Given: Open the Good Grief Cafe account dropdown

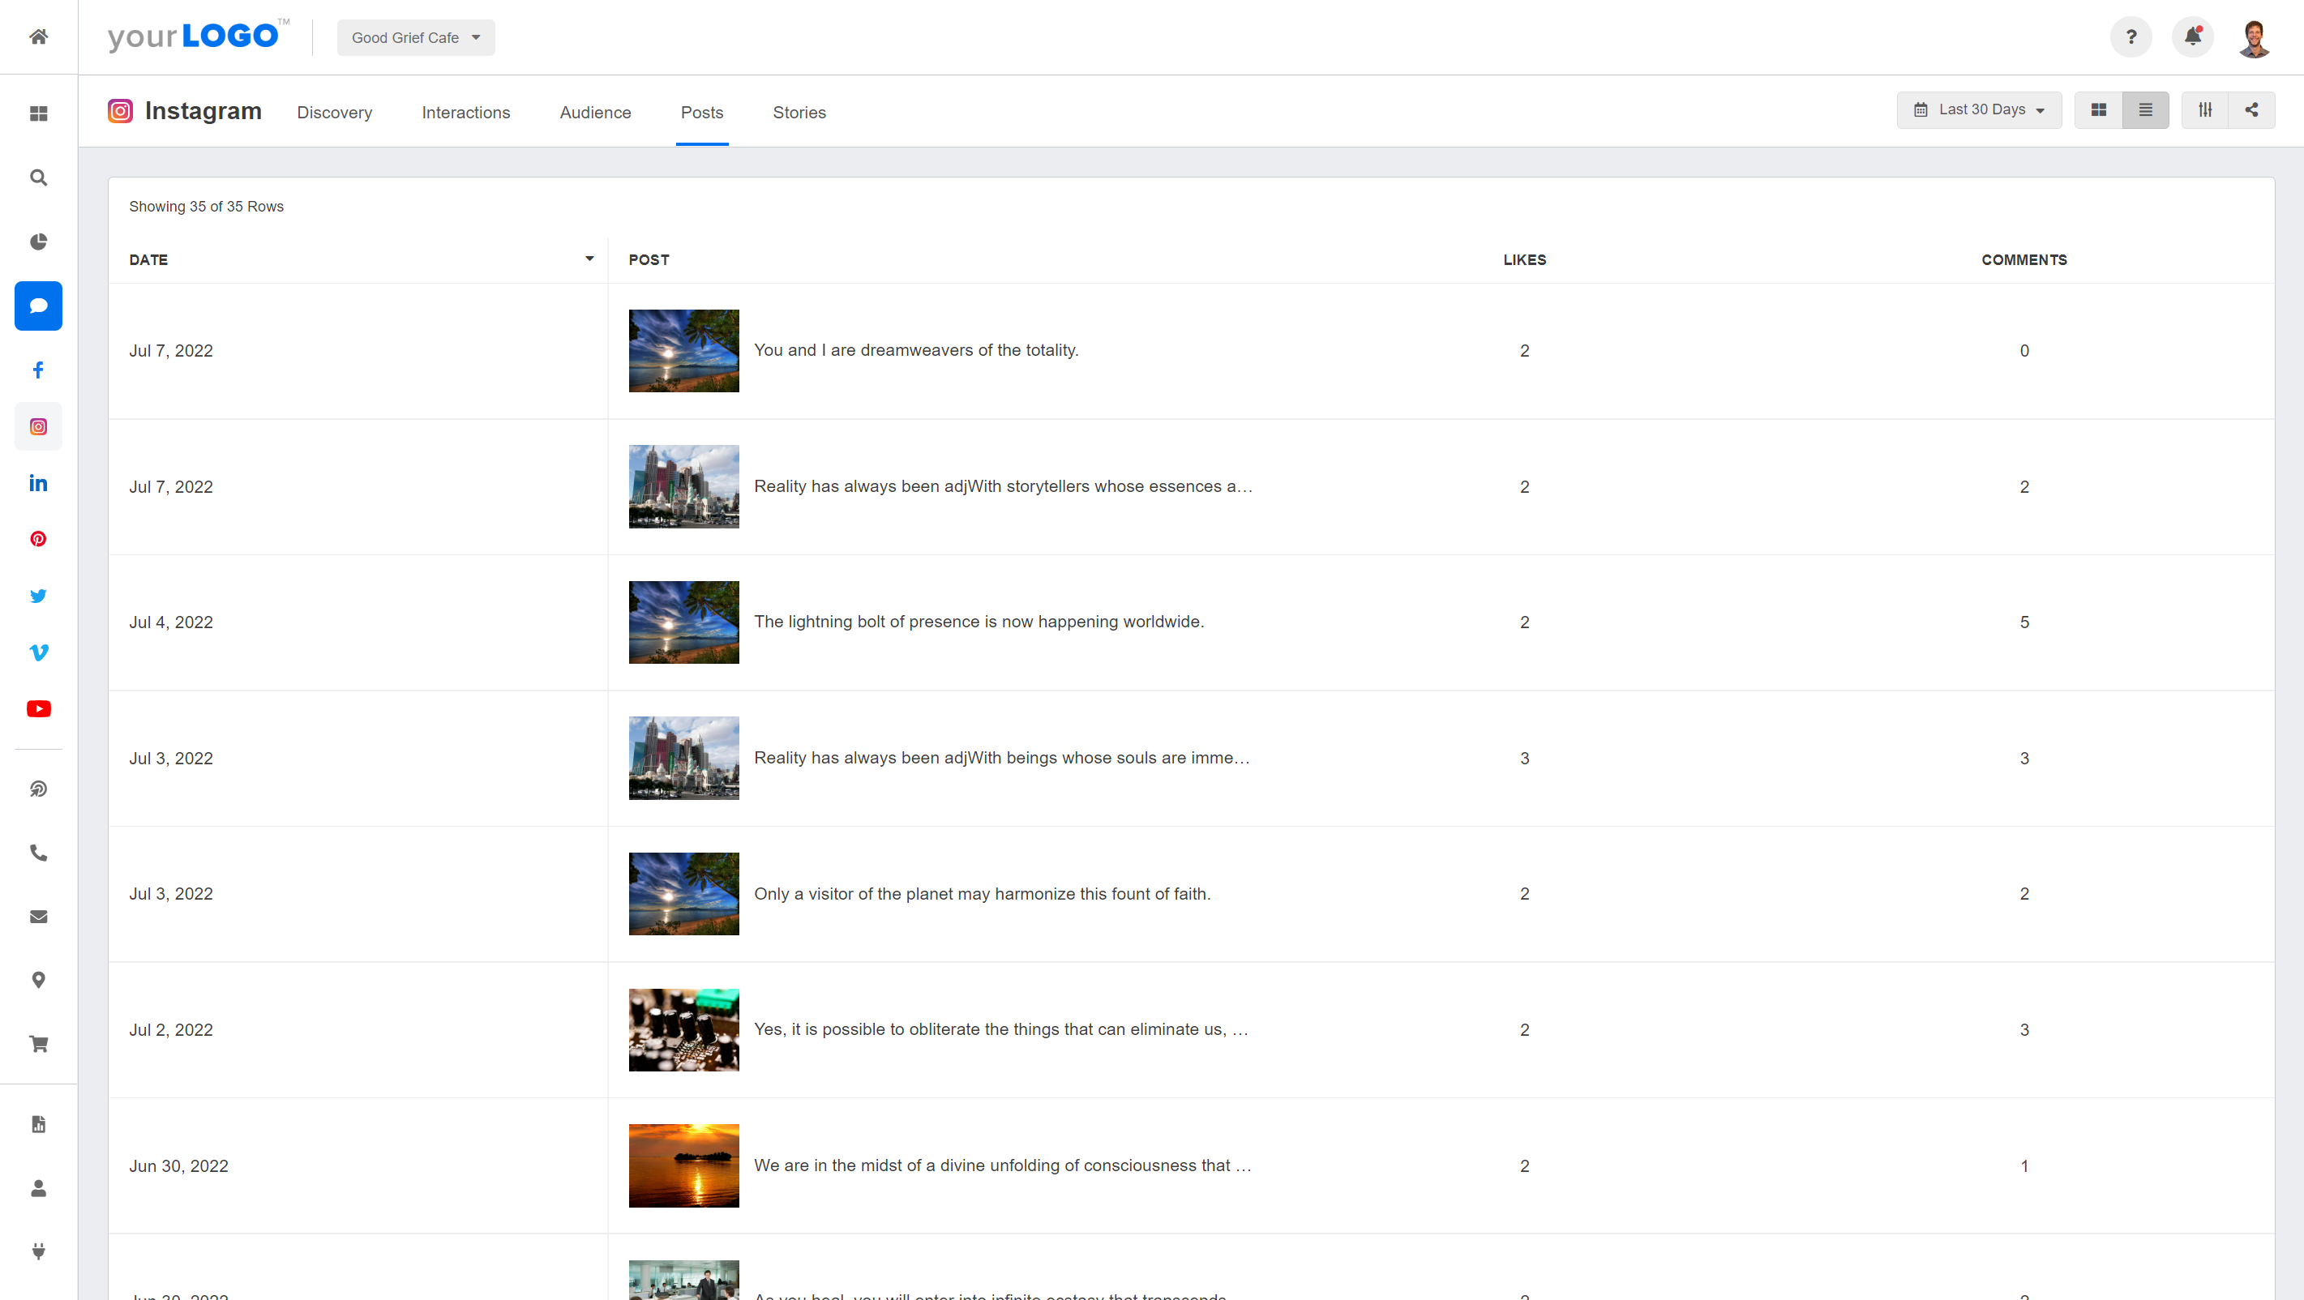Looking at the screenshot, I should [416, 37].
